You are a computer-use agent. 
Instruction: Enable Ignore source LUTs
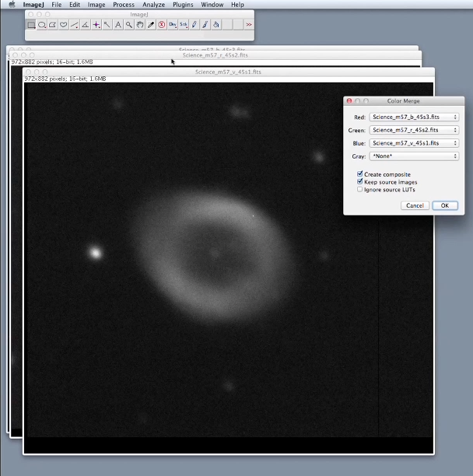coord(359,190)
